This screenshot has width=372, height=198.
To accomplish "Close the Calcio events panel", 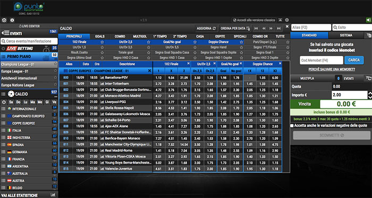I will (x=287, y=26).
